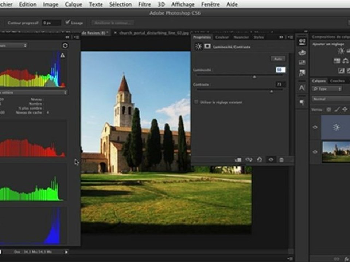Screen dimensions: 350x262
Task: Lock position move icon in layers panel
Action: (x=345, y=109)
